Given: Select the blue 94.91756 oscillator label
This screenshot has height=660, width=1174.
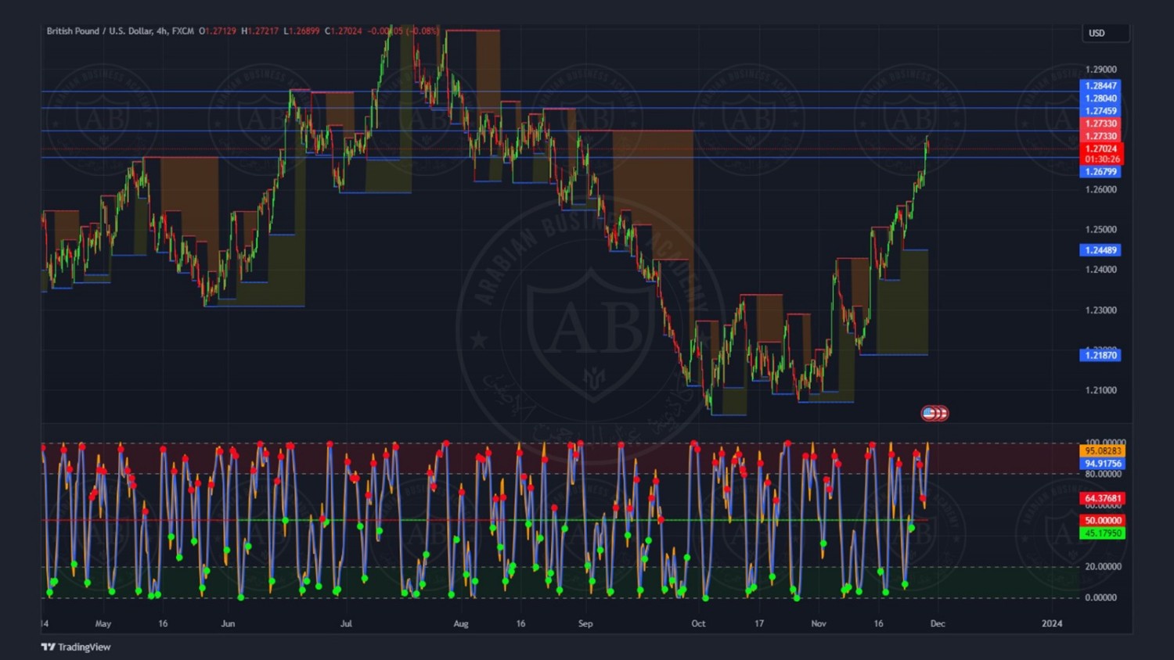Looking at the screenshot, I should click(x=1103, y=464).
